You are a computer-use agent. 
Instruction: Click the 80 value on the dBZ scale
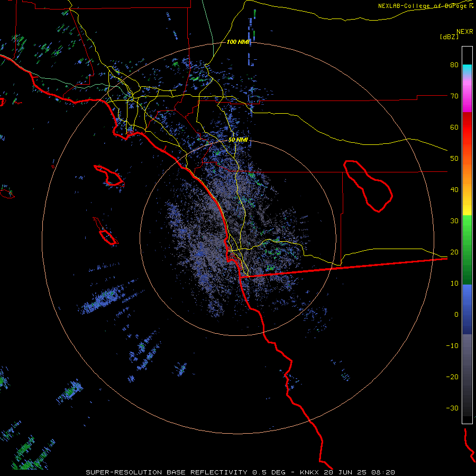coord(454,65)
